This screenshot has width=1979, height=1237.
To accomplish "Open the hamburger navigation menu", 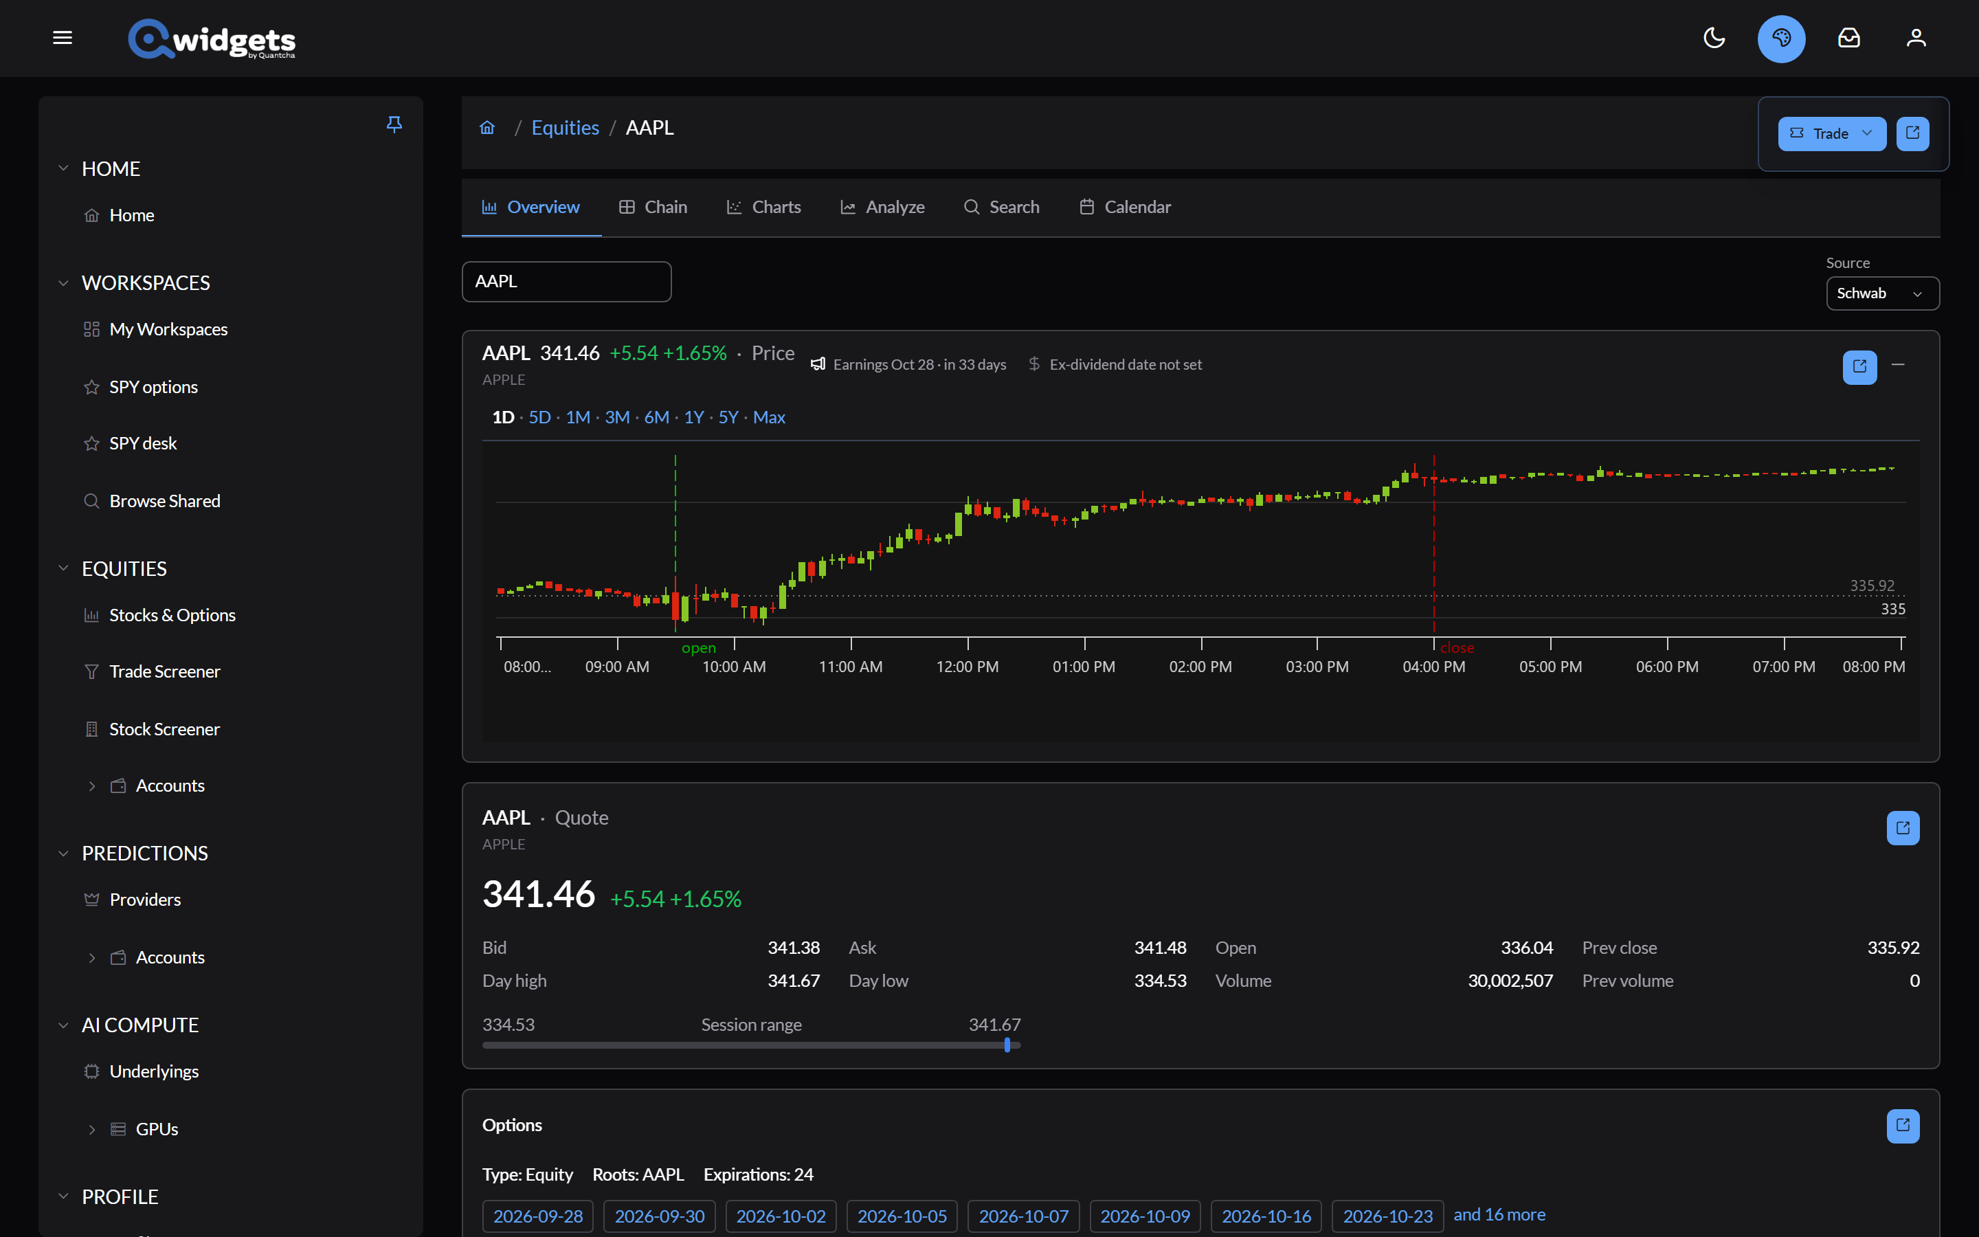I will (62, 38).
